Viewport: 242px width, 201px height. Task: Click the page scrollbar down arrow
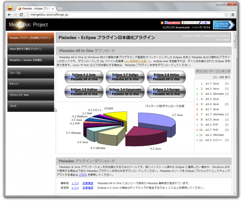(234, 193)
